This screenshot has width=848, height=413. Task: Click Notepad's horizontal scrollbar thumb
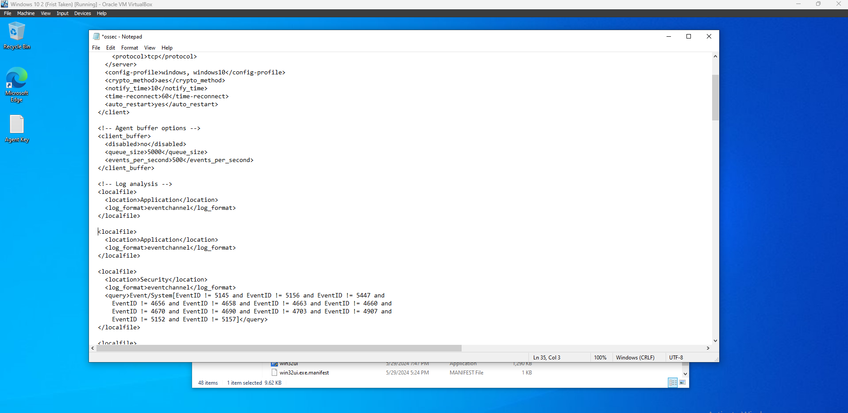click(279, 348)
